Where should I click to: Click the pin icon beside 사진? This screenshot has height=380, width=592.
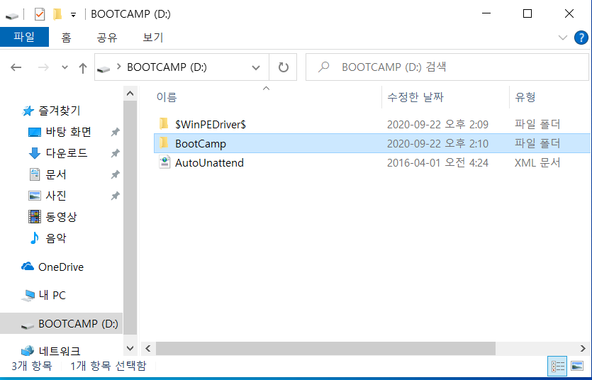(115, 196)
